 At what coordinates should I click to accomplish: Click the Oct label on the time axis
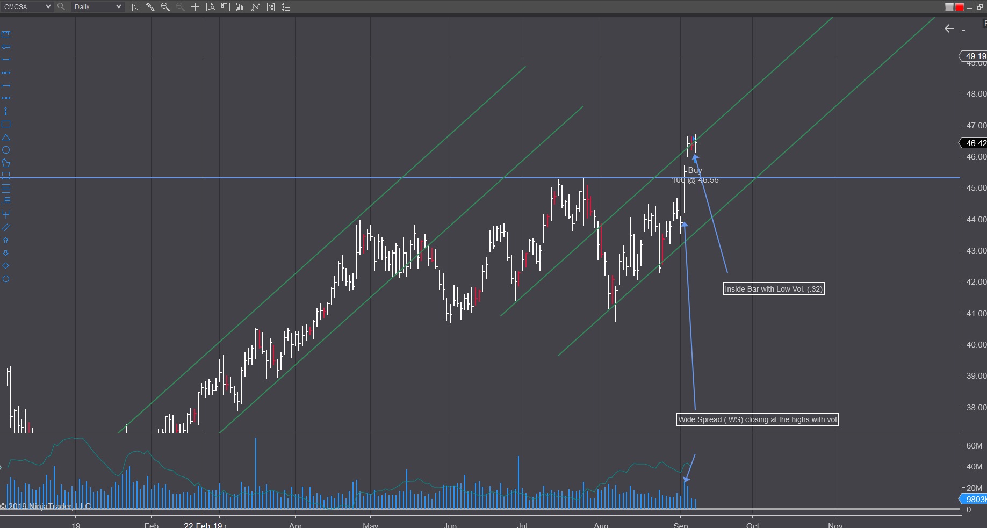tap(753, 525)
